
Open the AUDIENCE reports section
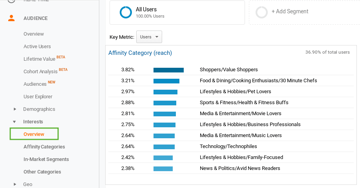point(36,18)
